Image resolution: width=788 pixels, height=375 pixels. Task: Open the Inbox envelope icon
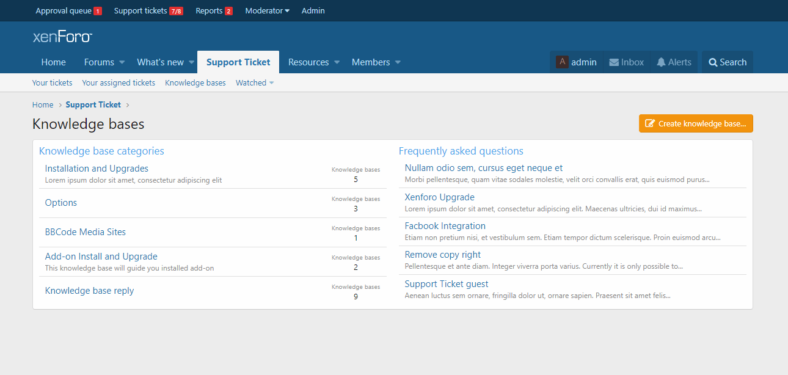pyautogui.click(x=614, y=62)
